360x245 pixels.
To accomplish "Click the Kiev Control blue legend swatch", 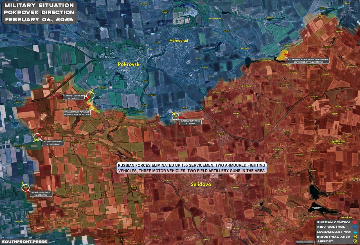I will pos(355,227).
